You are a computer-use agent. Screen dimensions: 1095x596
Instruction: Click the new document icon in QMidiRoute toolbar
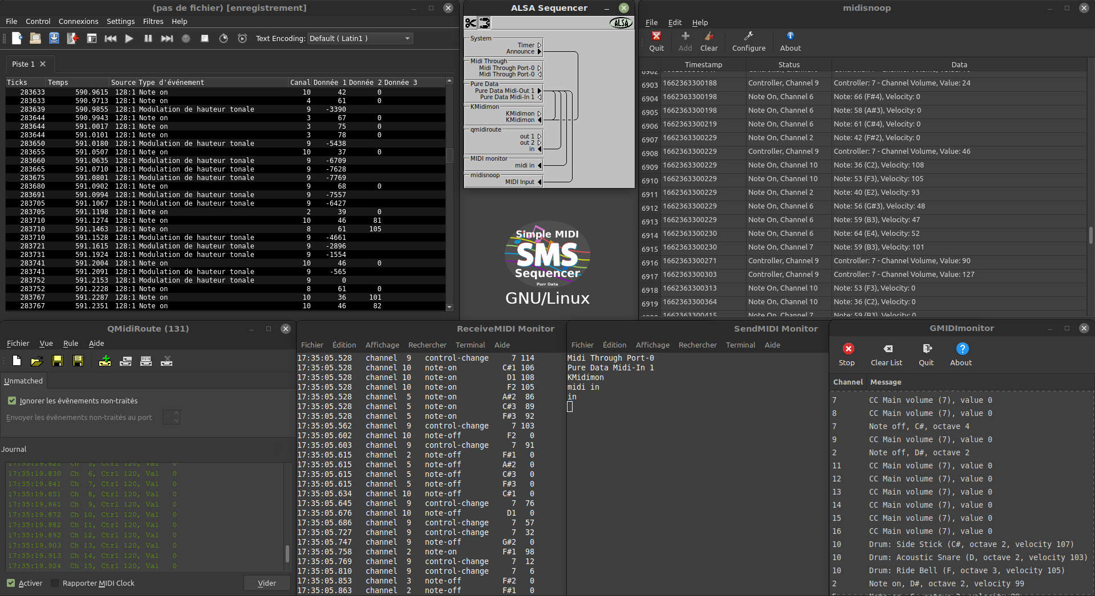(17, 361)
